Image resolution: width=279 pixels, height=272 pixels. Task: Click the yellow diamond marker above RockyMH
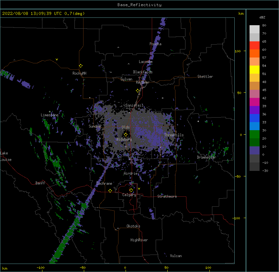tap(81, 66)
